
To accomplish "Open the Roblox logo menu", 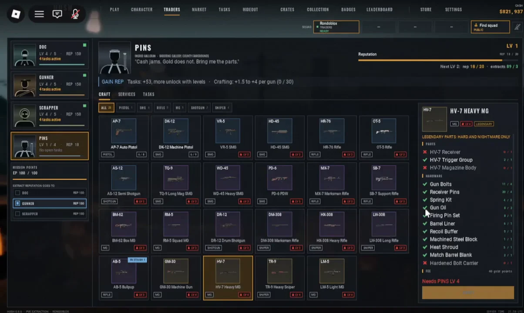I will (x=16, y=14).
